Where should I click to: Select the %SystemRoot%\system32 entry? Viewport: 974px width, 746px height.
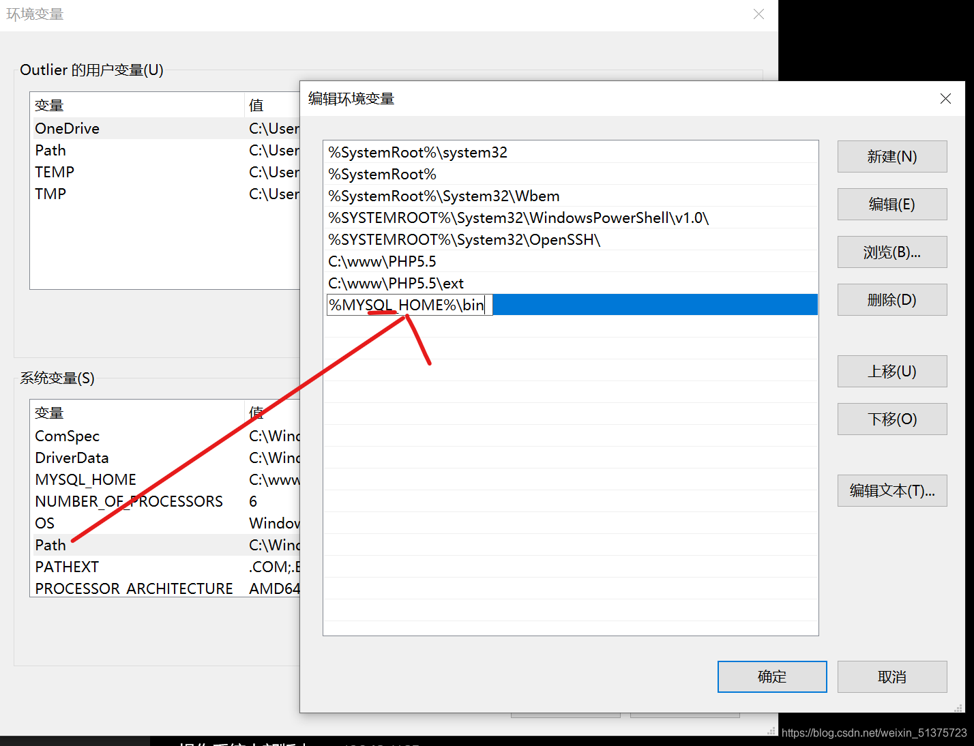pos(571,152)
